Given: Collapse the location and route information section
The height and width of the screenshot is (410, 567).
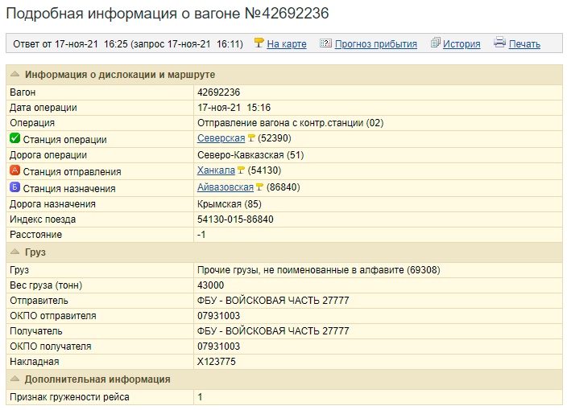Looking at the screenshot, I should coord(14,75).
